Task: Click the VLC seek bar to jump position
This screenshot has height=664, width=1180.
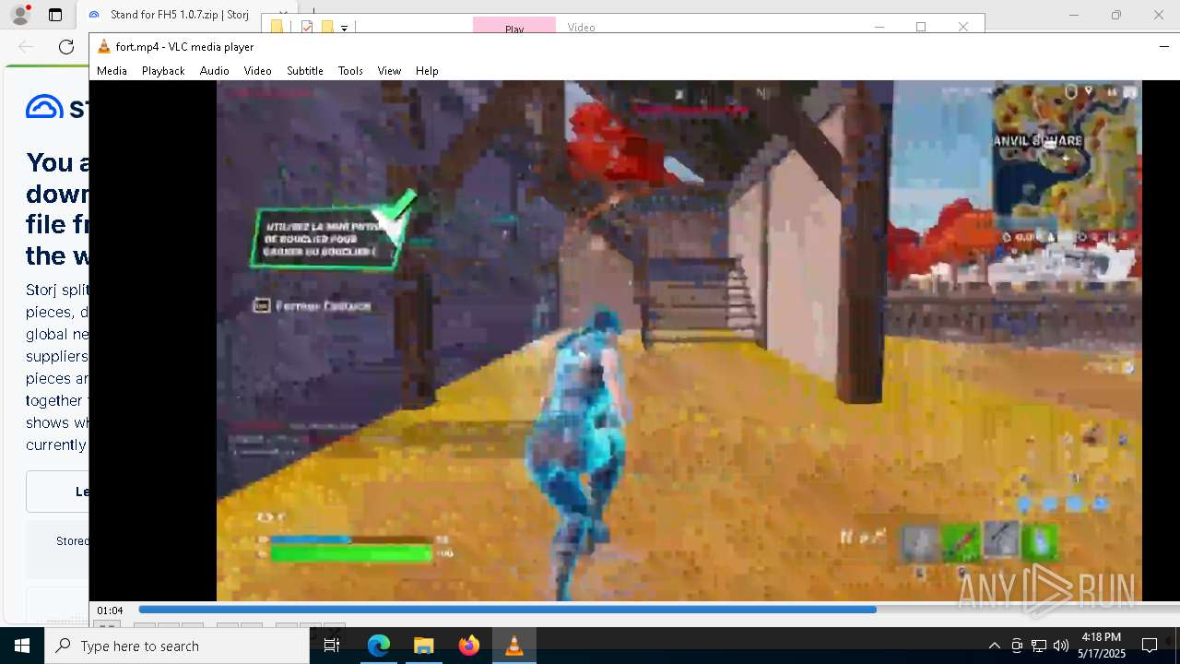Action: click(x=658, y=610)
